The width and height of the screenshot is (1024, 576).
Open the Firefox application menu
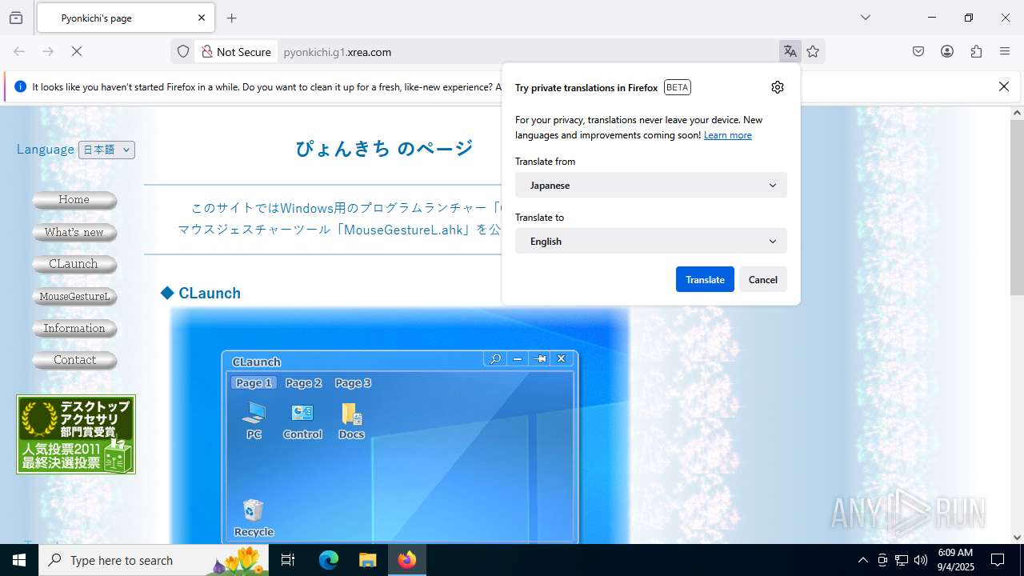pos(1005,51)
